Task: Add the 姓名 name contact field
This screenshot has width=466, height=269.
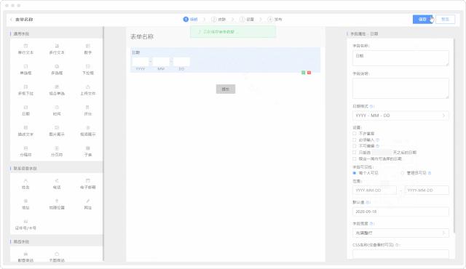Action: [x=25, y=184]
